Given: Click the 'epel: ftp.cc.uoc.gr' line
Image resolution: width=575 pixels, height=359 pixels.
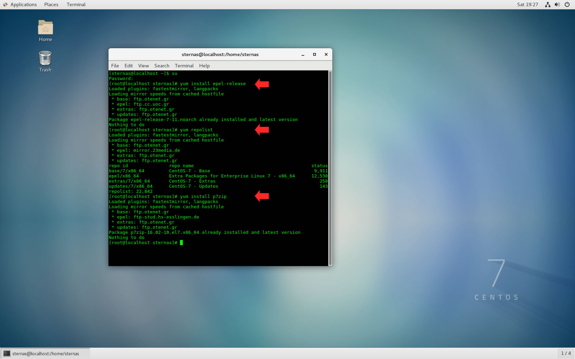Looking at the screenshot, I should [x=140, y=104].
